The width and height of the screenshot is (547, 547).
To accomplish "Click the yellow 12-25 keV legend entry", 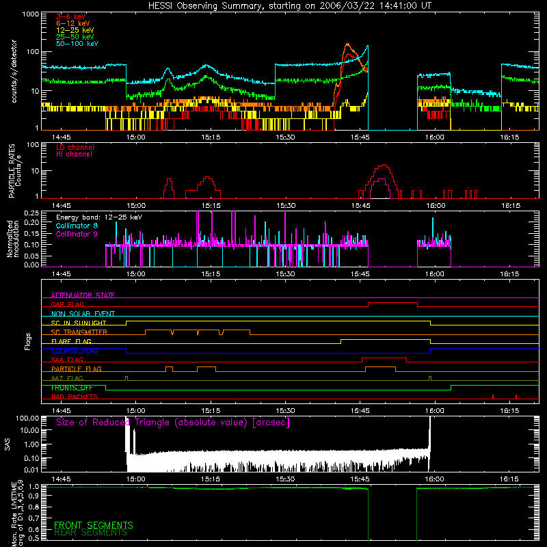I will click(75, 30).
